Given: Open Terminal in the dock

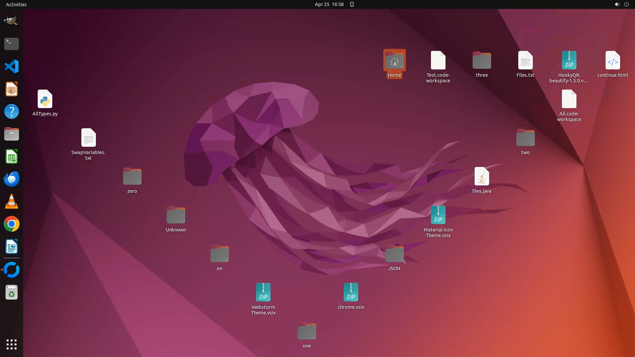Looking at the screenshot, I should (11, 44).
